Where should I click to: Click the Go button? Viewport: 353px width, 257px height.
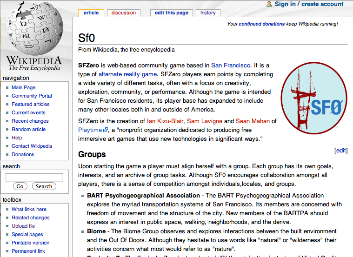20,186
